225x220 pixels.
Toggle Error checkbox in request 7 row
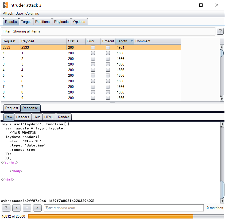[x=93, y=87]
